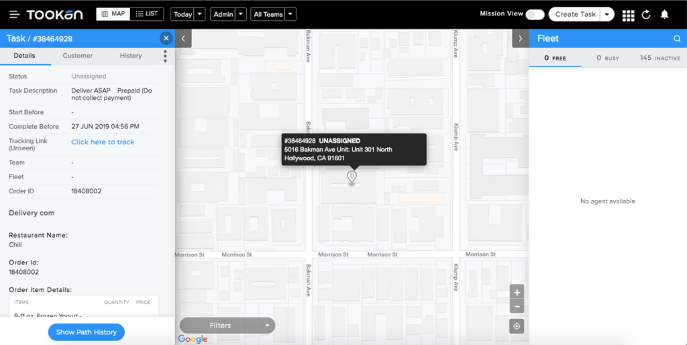
Task: Click the Create Task button
Action: (575, 15)
